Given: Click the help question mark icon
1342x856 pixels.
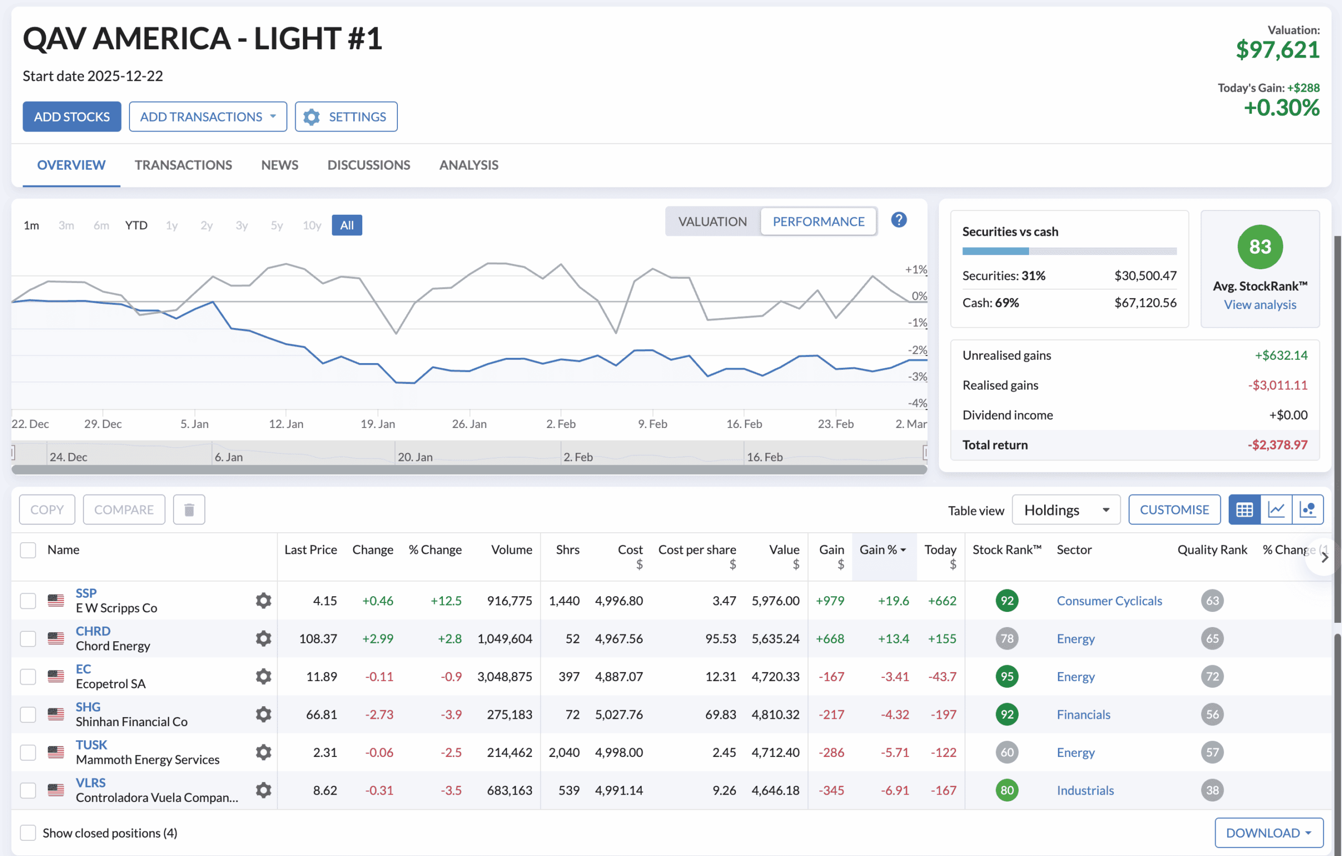Looking at the screenshot, I should click(x=899, y=220).
